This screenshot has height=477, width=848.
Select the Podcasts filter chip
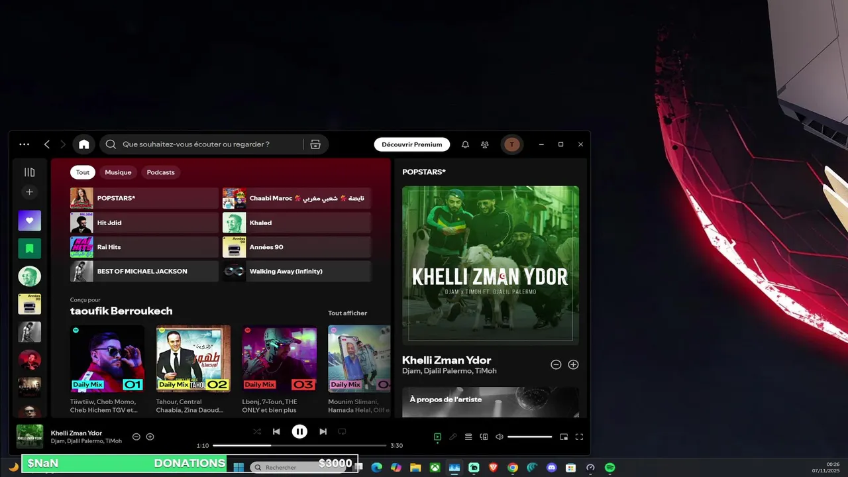click(160, 172)
